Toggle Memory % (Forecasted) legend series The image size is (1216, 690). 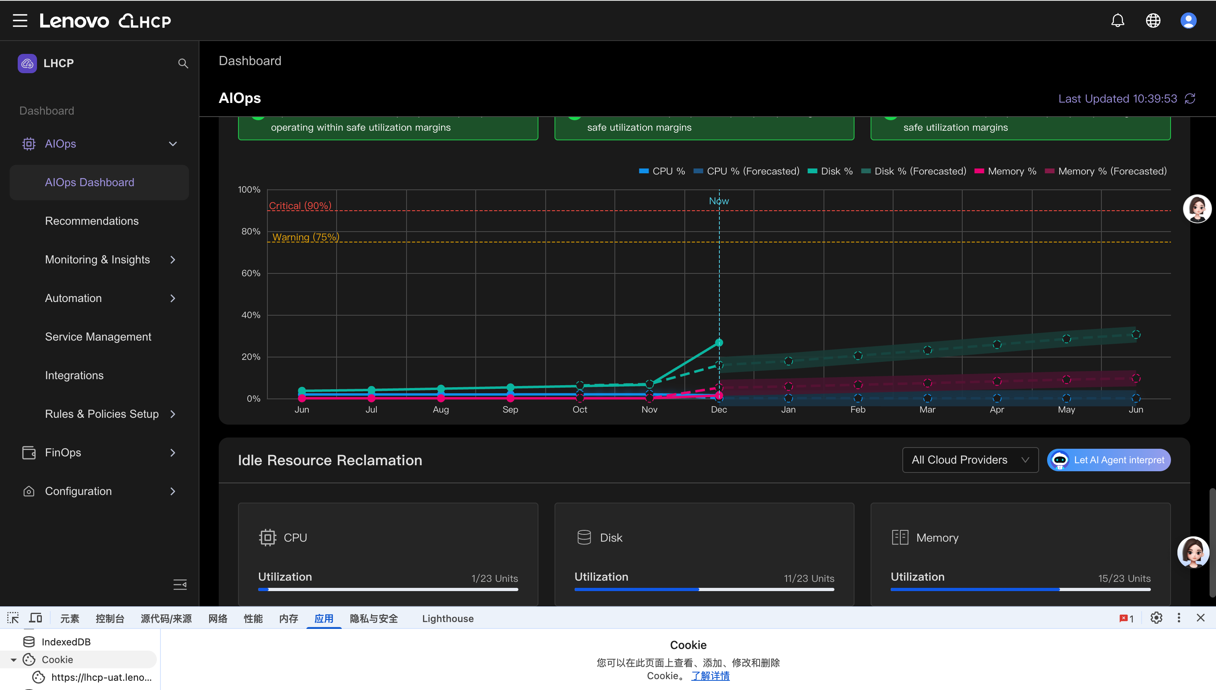coord(1106,171)
